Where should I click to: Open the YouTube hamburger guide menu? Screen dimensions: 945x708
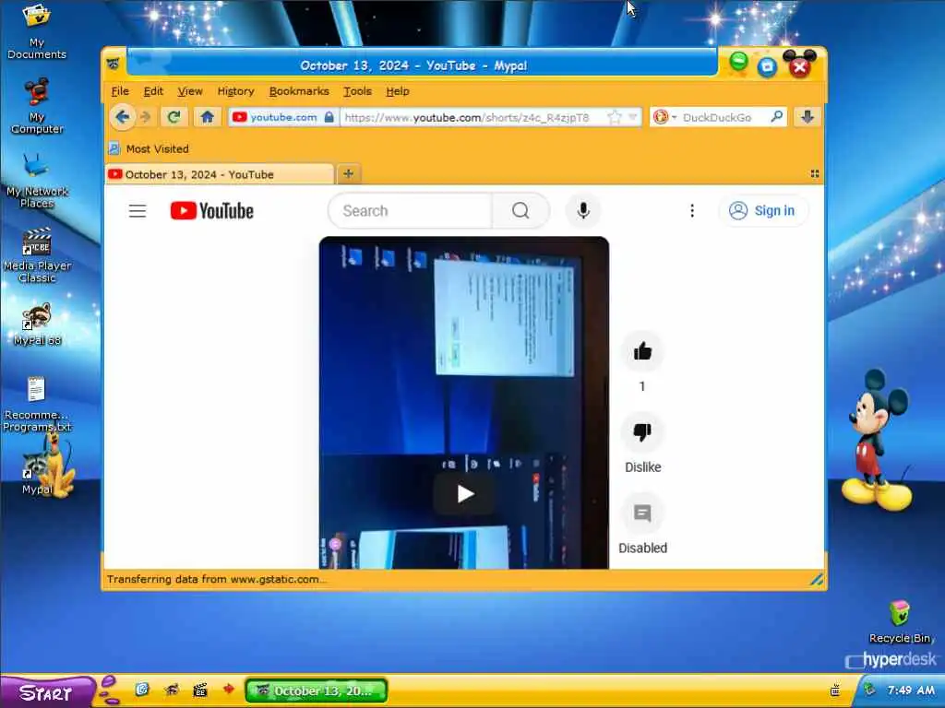138,211
